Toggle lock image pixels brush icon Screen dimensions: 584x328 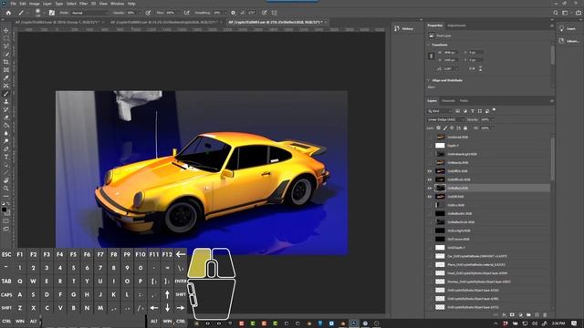(x=445, y=128)
